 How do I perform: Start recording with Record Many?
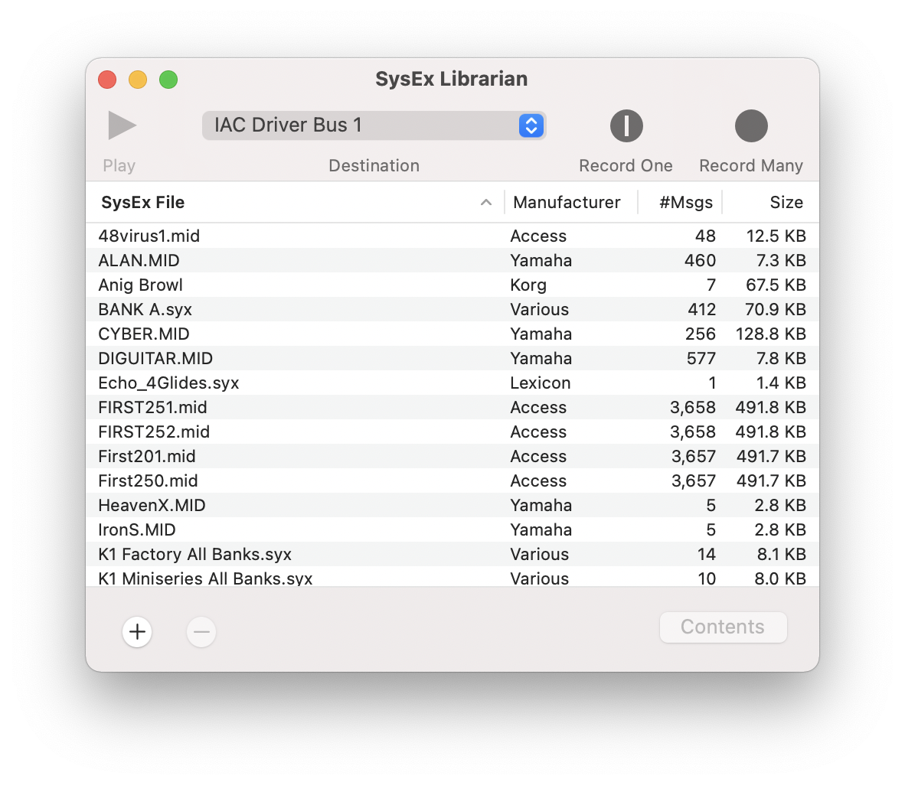750,126
